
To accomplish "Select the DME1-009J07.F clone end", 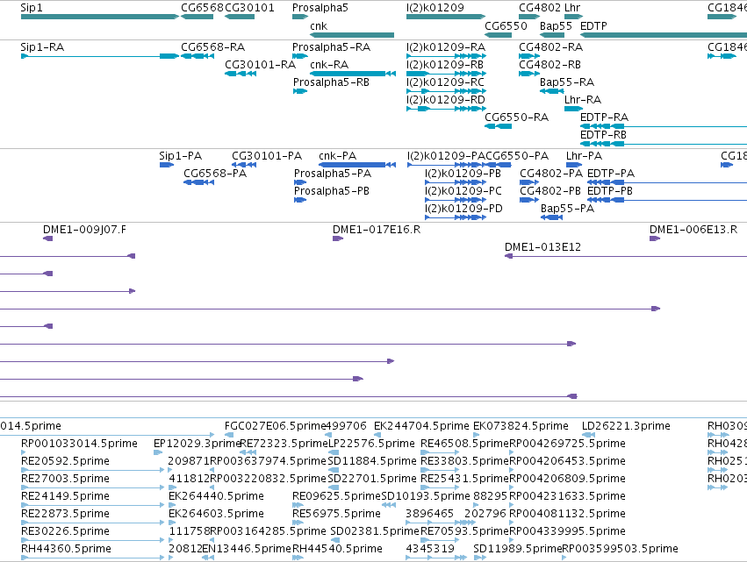I will [x=47, y=238].
